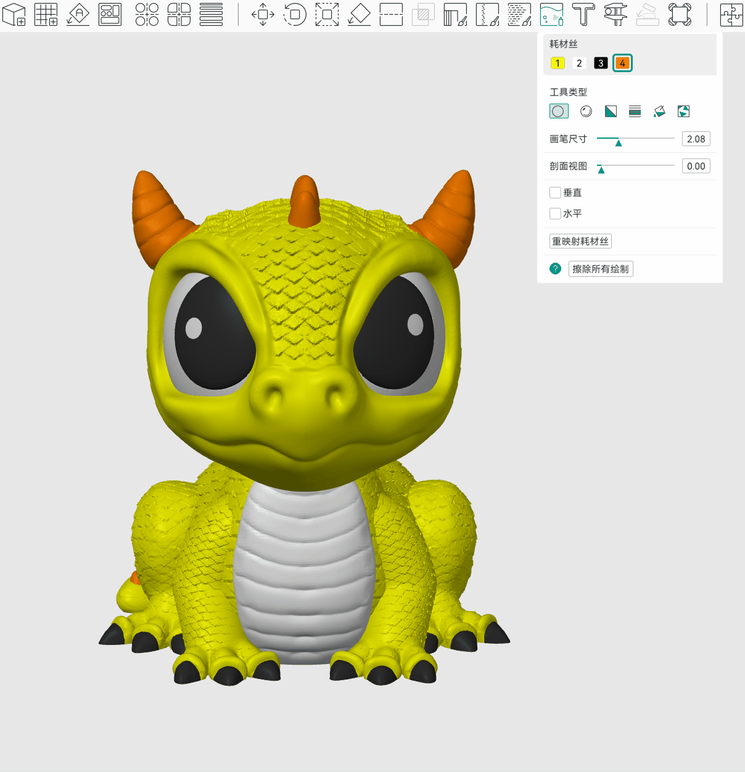The height and width of the screenshot is (772, 745).
Task: Choose the sphere brush tool type
Action: [x=586, y=112]
